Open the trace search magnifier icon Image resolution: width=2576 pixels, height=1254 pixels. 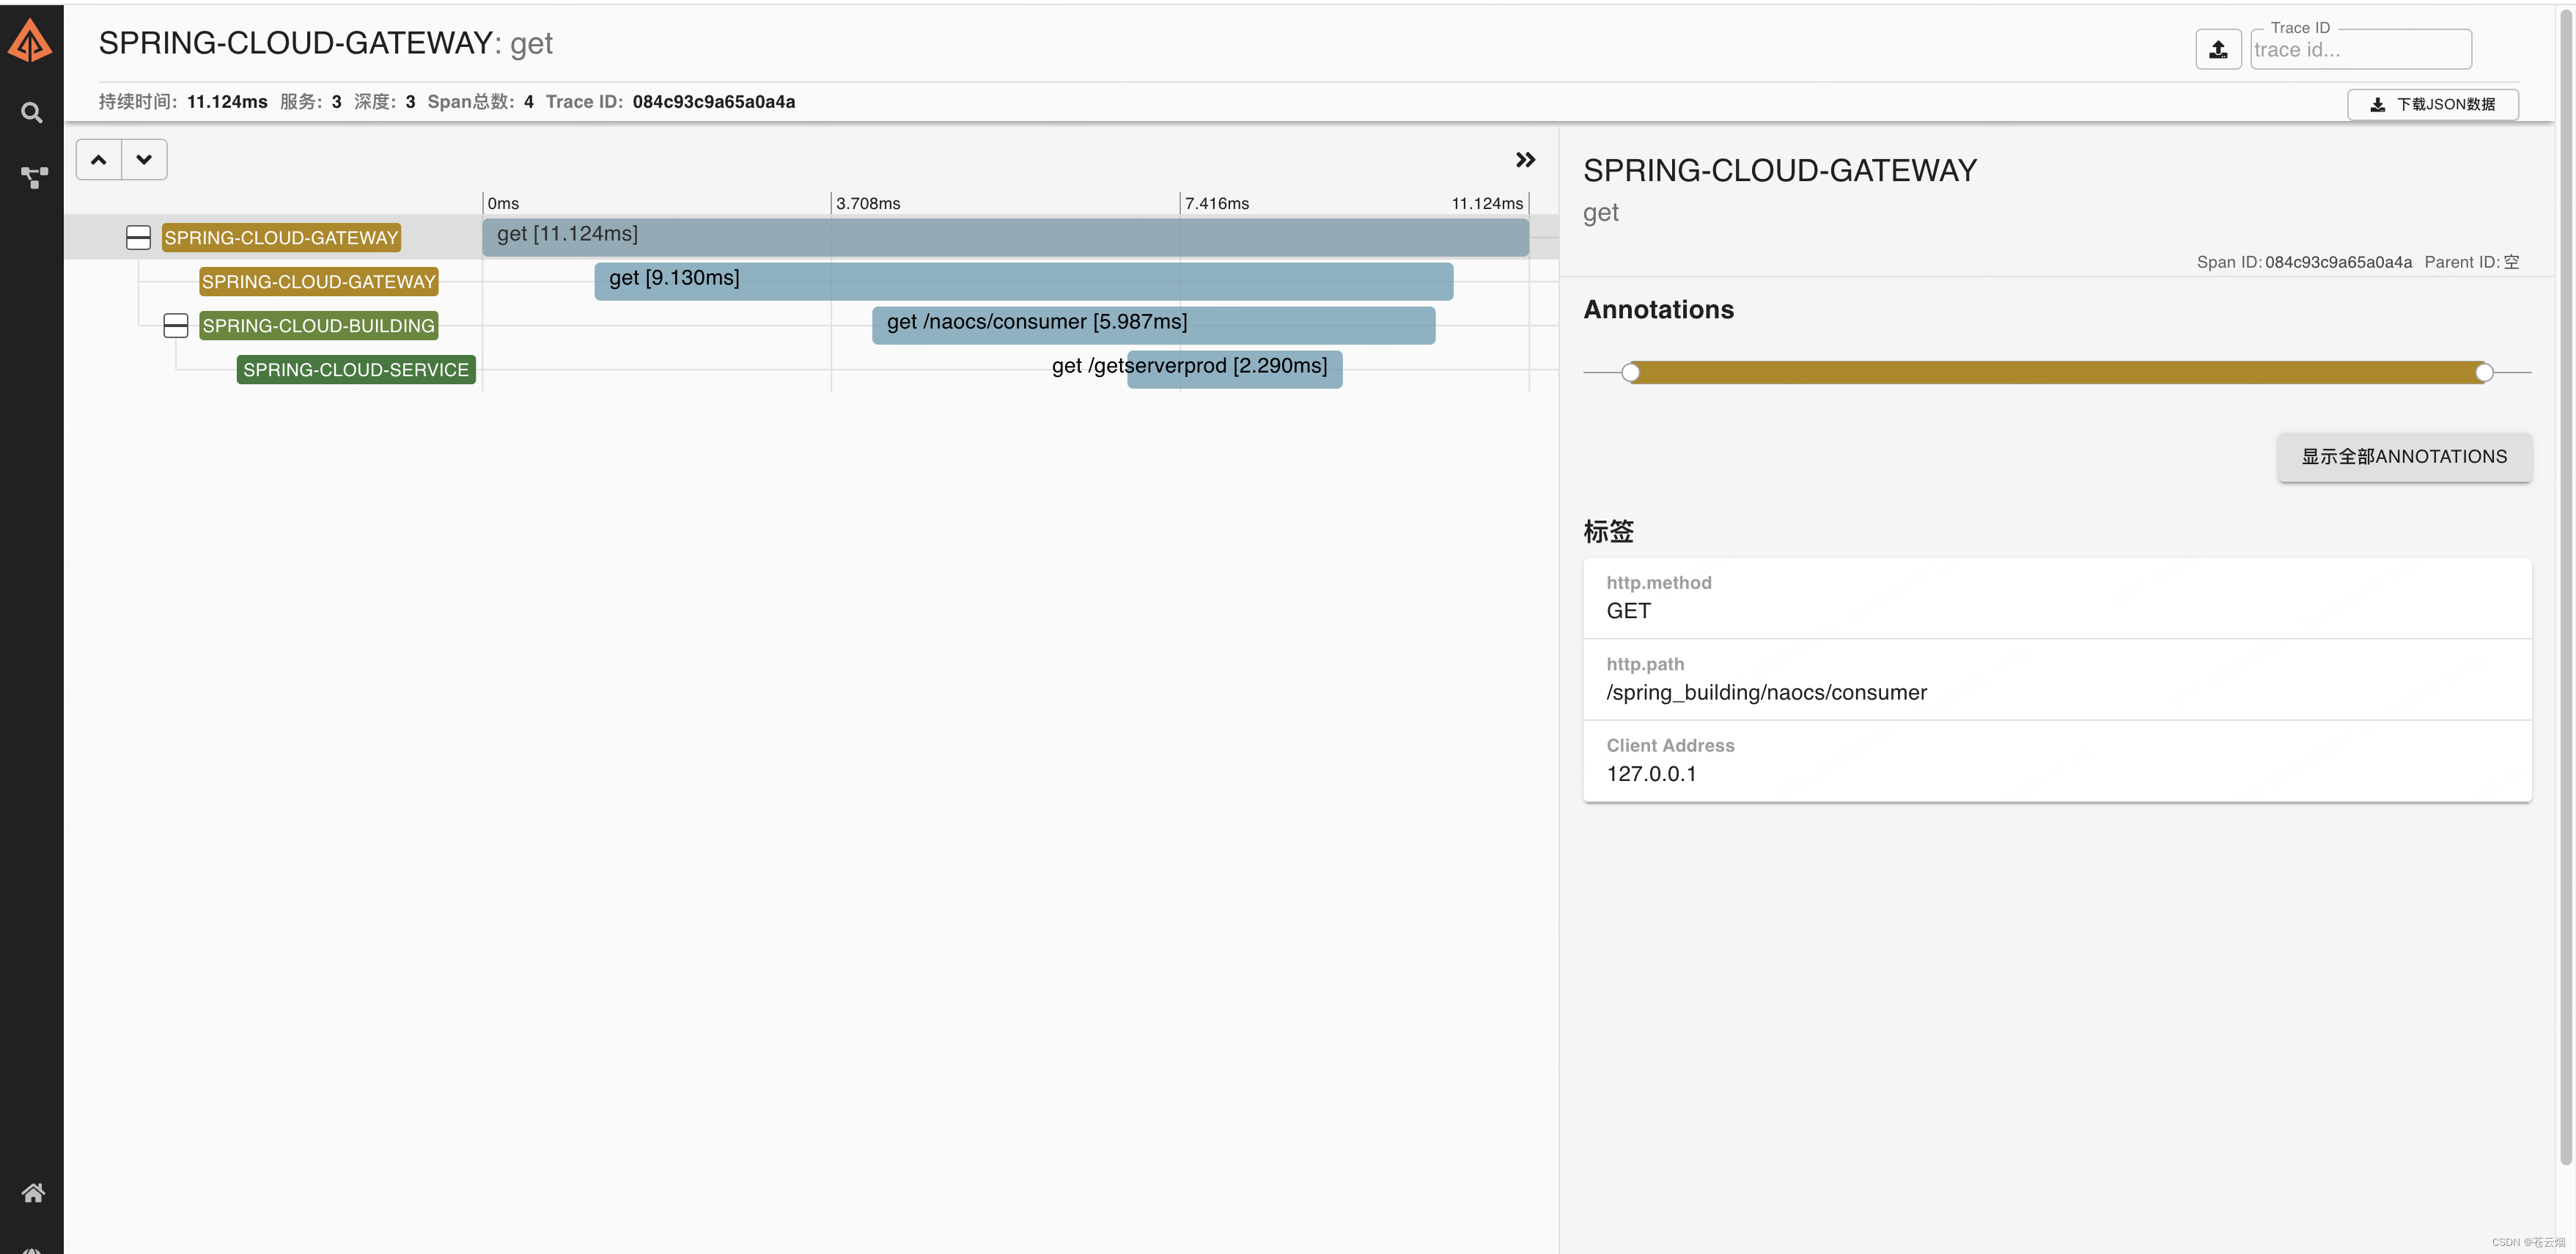point(32,113)
